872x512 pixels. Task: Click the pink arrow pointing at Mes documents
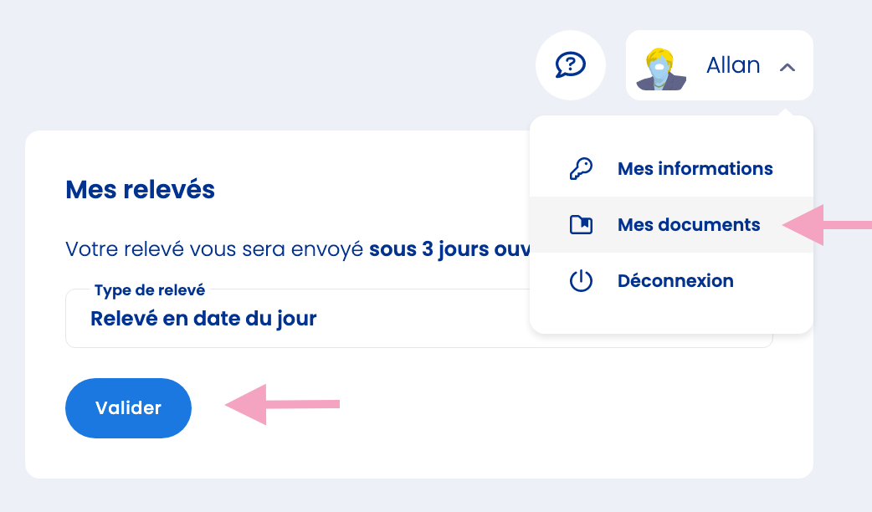click(826, 224)
